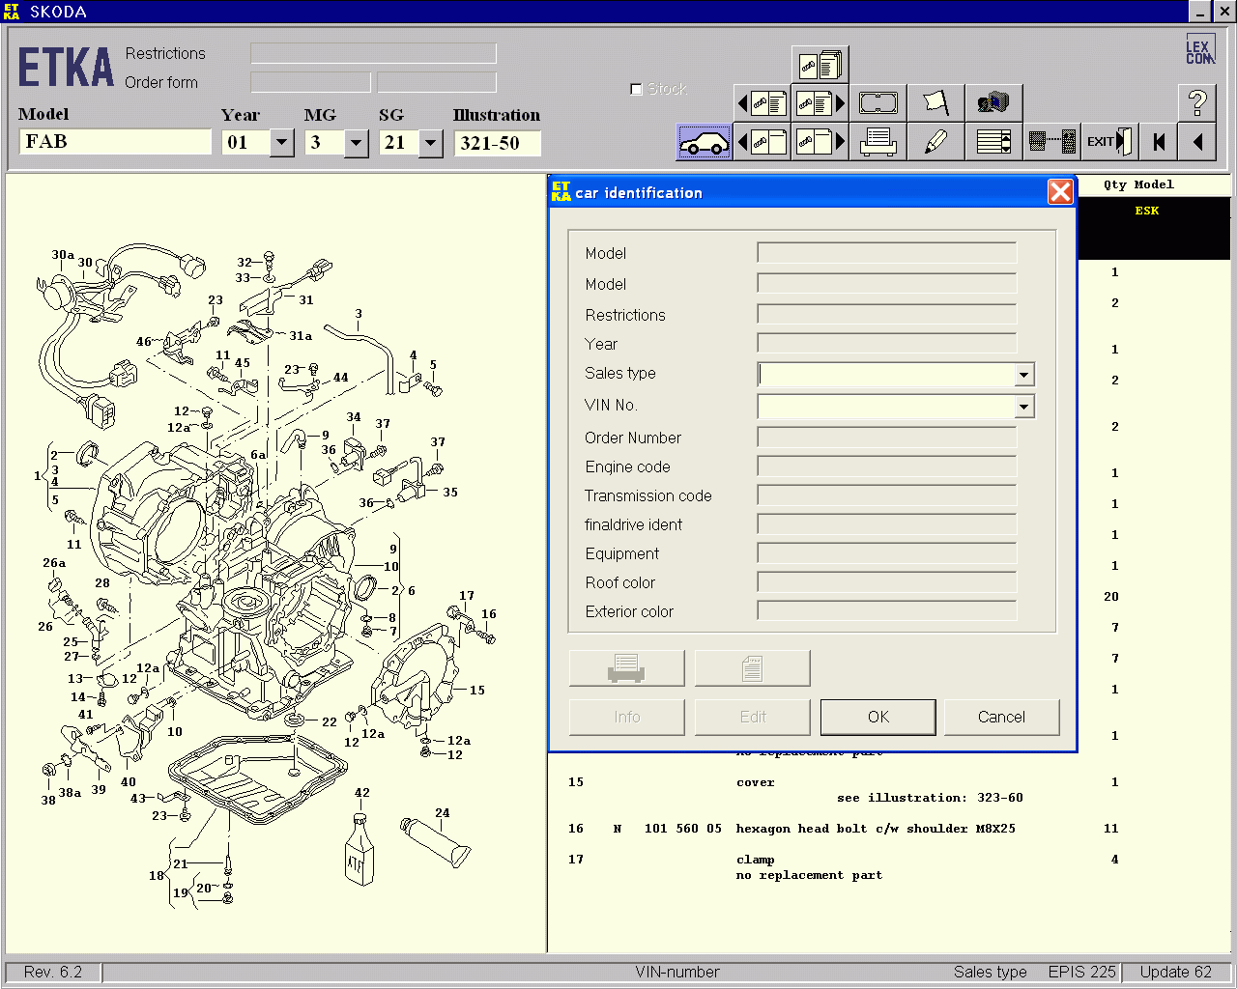
Task: Click the previous blank-page illustration icon
Action: (762, 142)
